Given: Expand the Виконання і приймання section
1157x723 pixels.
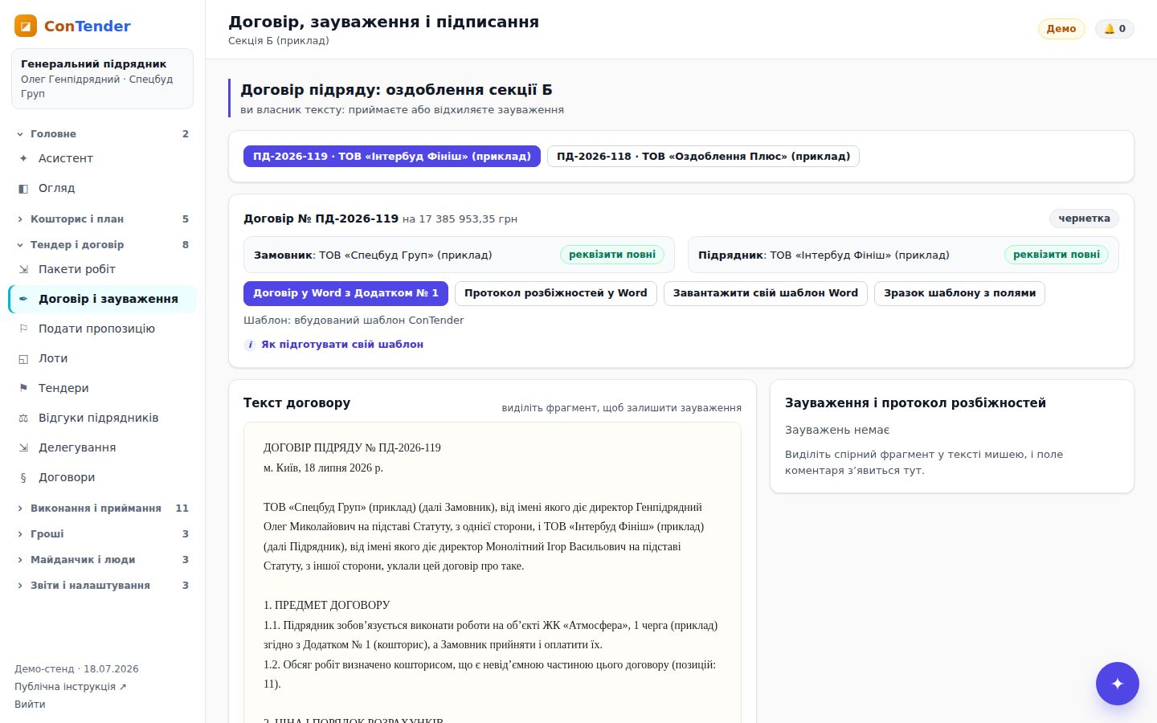Looking at the screenshot, I should pyautogui.click(x=102, y=509).
